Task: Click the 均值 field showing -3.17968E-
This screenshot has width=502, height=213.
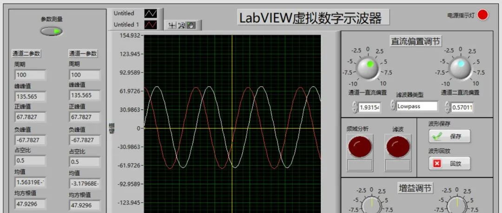Action: (x=85, y=183)
